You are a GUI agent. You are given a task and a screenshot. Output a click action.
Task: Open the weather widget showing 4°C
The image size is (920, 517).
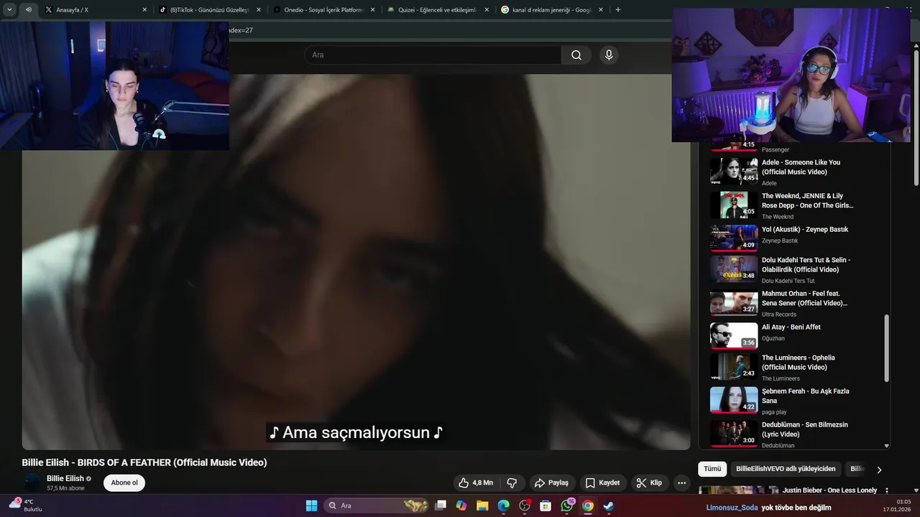point(25,505)
